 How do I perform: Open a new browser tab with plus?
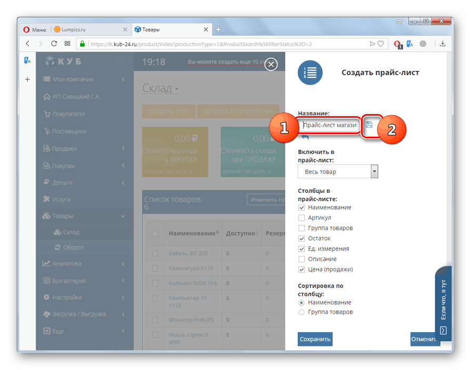coord(218,29)
